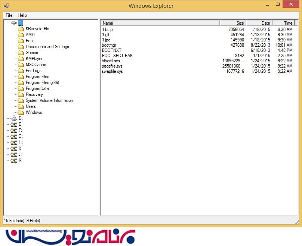Open the Windows folder icon
Screen dimensions: 302x246
click(21, 112)
